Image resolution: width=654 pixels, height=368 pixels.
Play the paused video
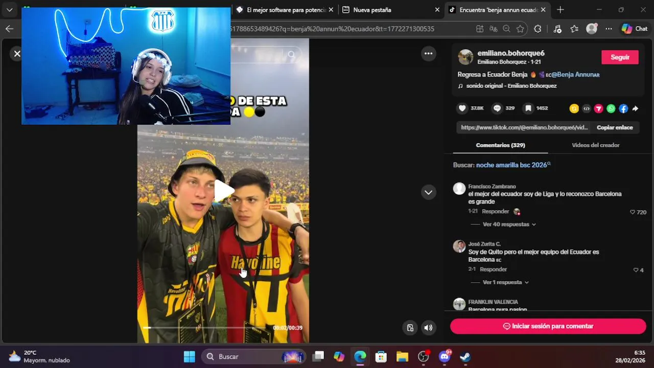pos(223,191)
